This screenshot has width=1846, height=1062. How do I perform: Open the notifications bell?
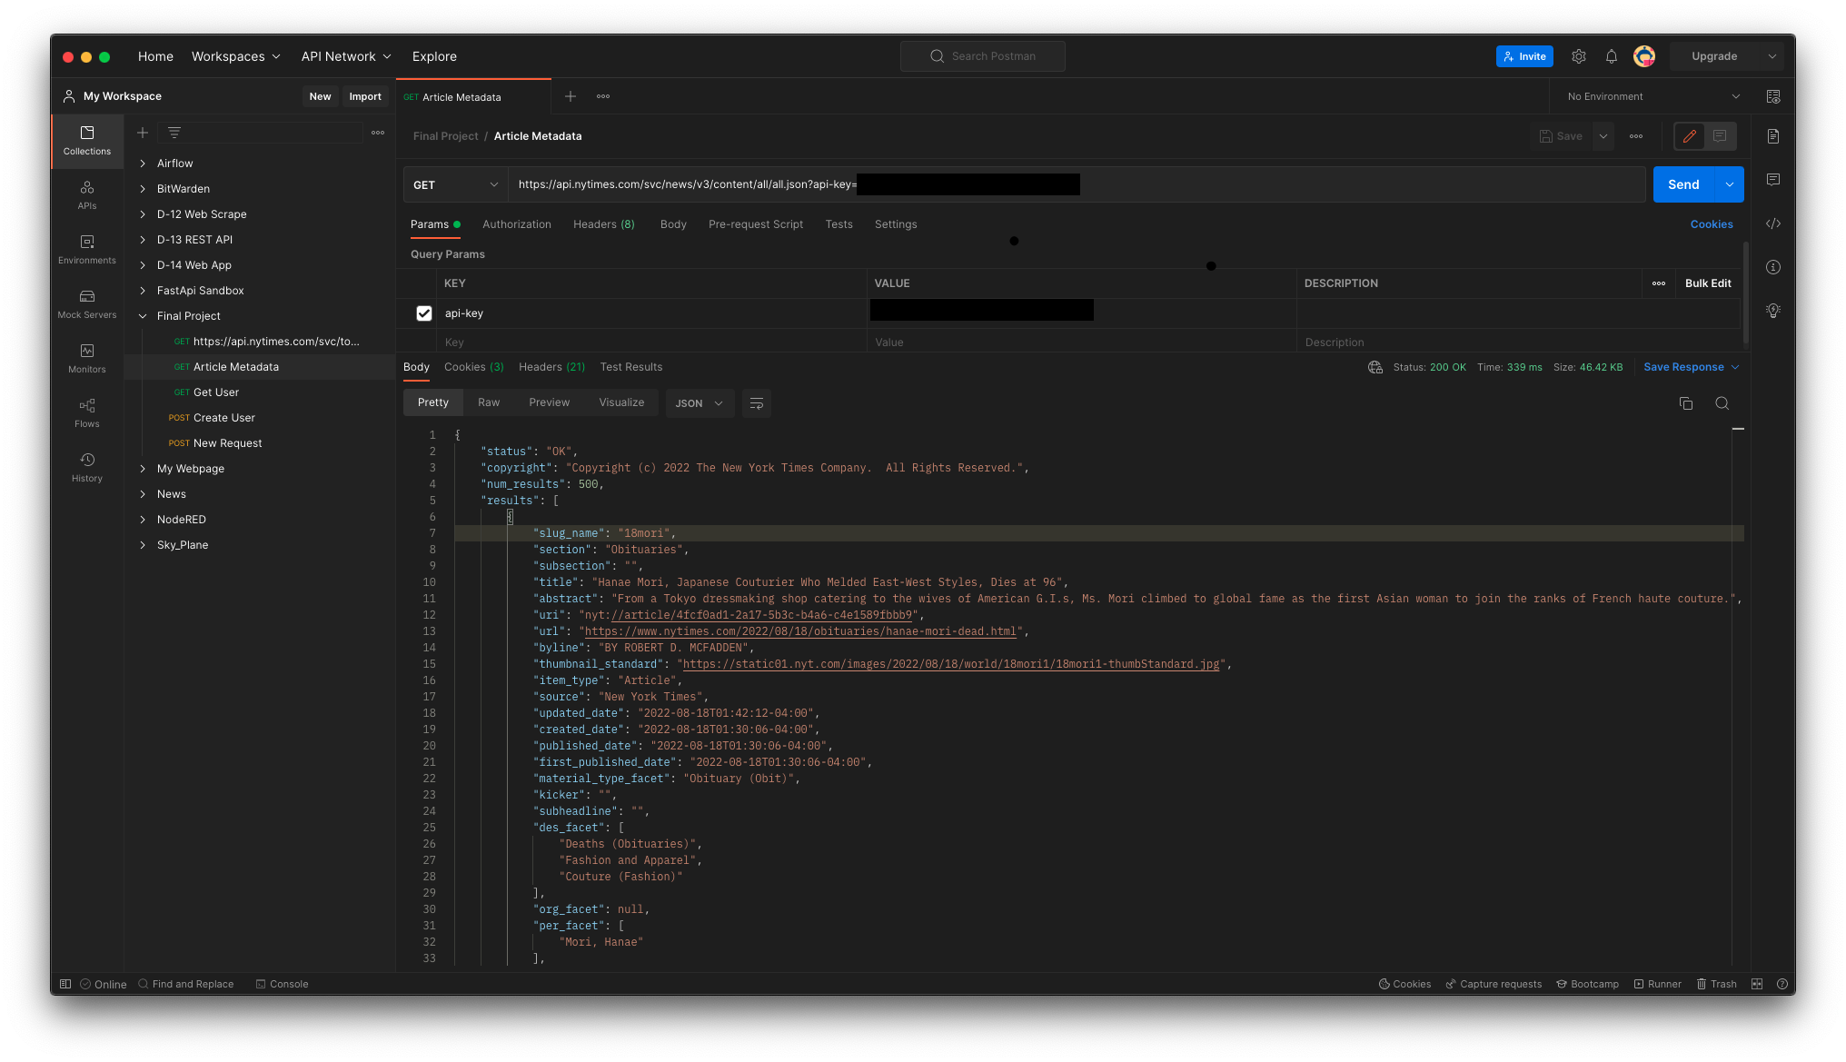click(1612, 56)
